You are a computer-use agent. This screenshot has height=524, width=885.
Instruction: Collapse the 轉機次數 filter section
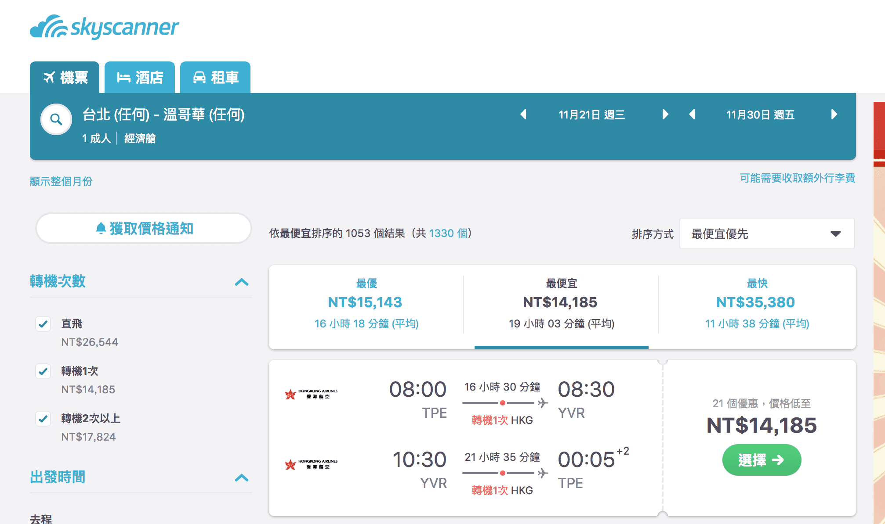241,282
